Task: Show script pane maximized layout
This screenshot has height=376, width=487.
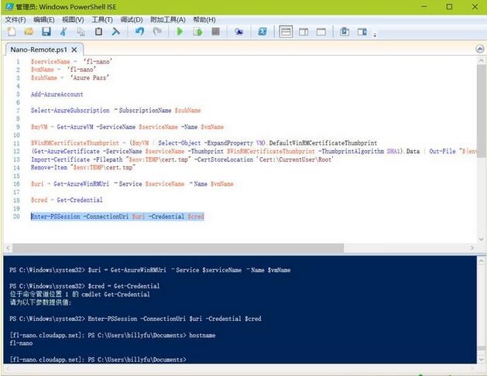Action: point(321,32)
